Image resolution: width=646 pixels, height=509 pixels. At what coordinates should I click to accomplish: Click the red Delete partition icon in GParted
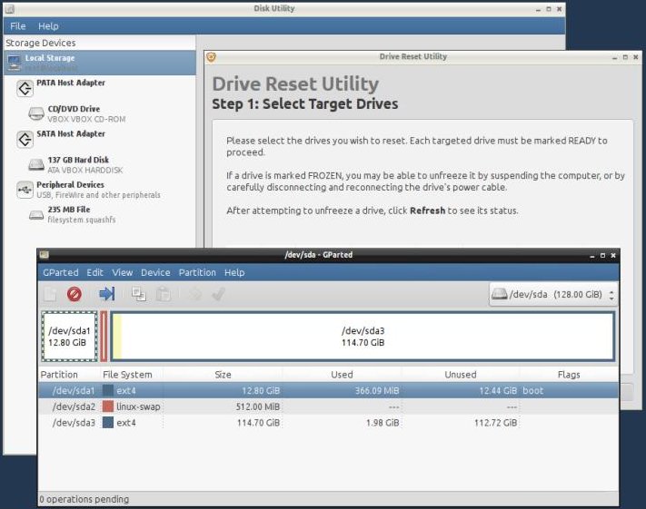point(75,294)
